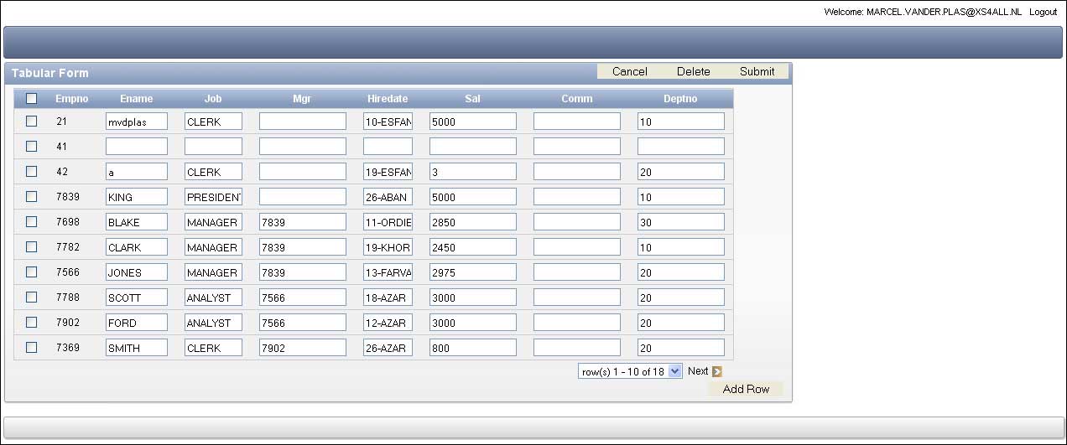
Task: Click the Deptno field for BLAKE
Action: pos(680,222)
